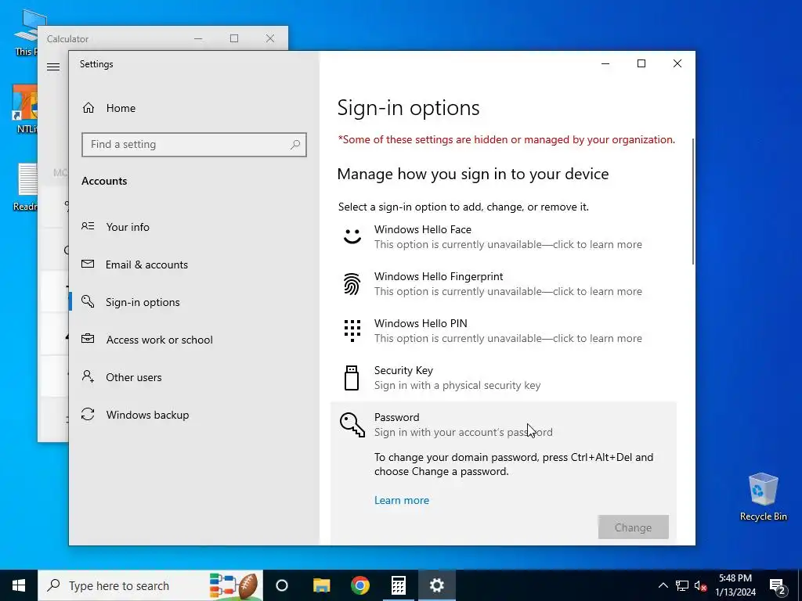Click the search highlight image in taskbar
Image resolution: width=802 pixels, height=601 pixels.
pyautogui.click(x=233, y=585)
